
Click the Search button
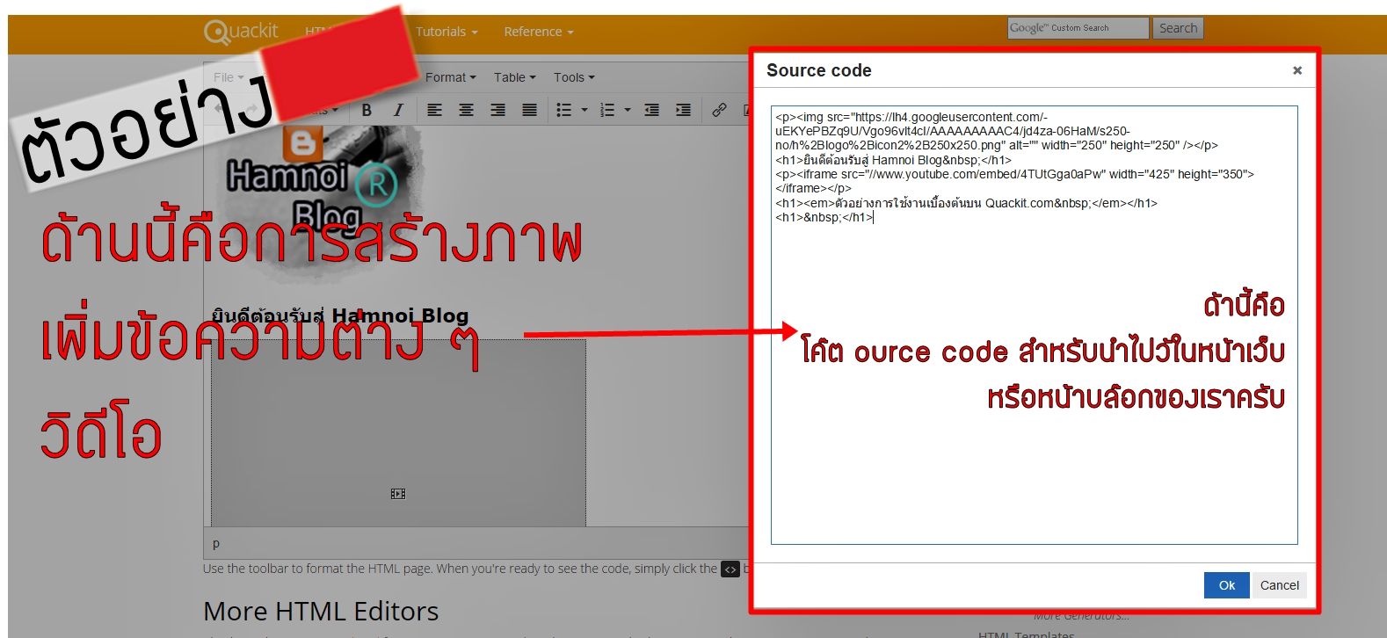[x=1178, y=28]
